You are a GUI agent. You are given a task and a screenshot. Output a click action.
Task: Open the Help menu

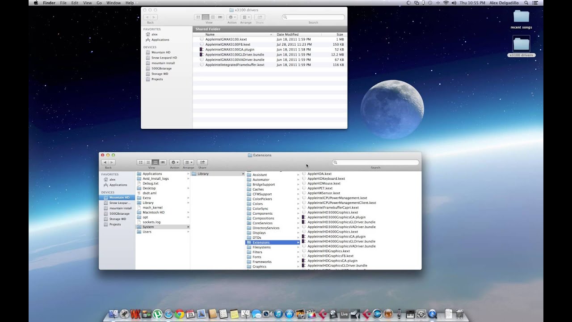[130, 3]
